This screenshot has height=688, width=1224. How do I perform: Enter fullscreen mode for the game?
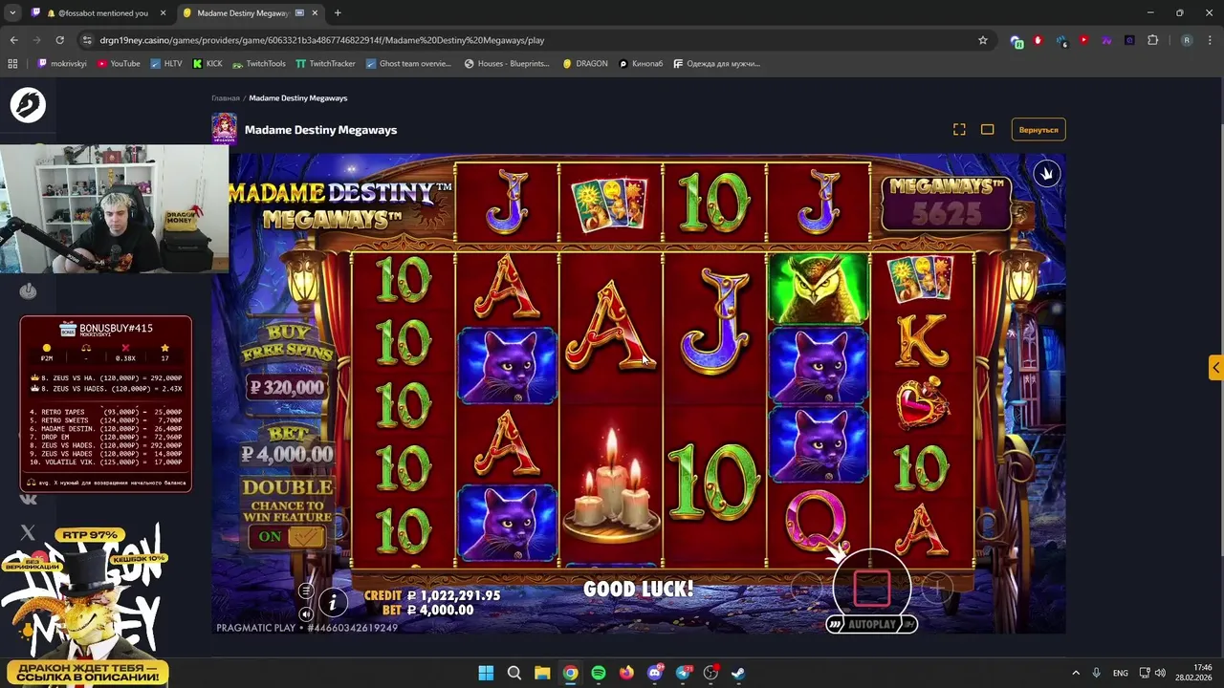[x=959, y=129]
